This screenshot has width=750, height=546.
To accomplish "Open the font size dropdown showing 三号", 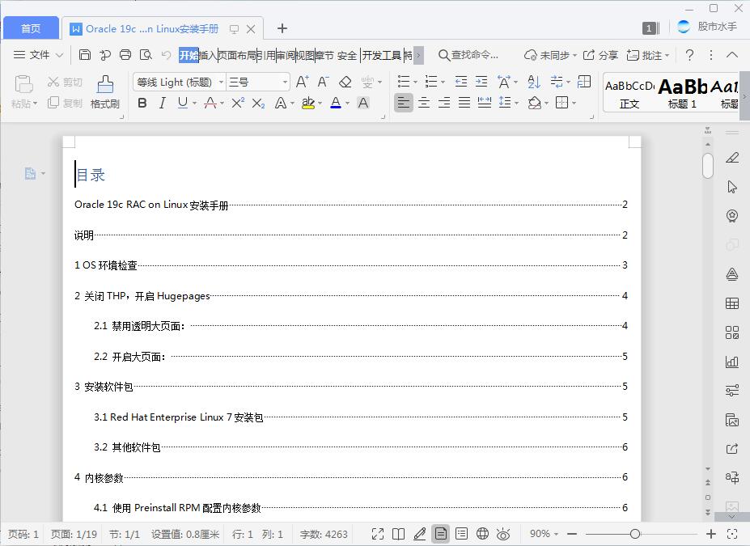I will pyautogui.click(x=256, y=82).
